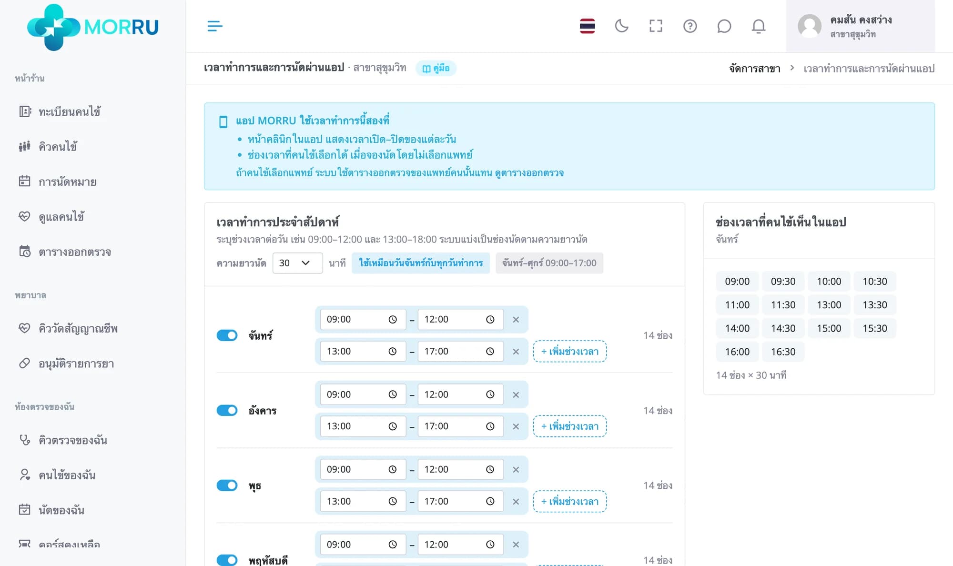953x566 pixels.
Task: Open user profile menu คมสัน คงสว่าง
Action: coord(860,26)
